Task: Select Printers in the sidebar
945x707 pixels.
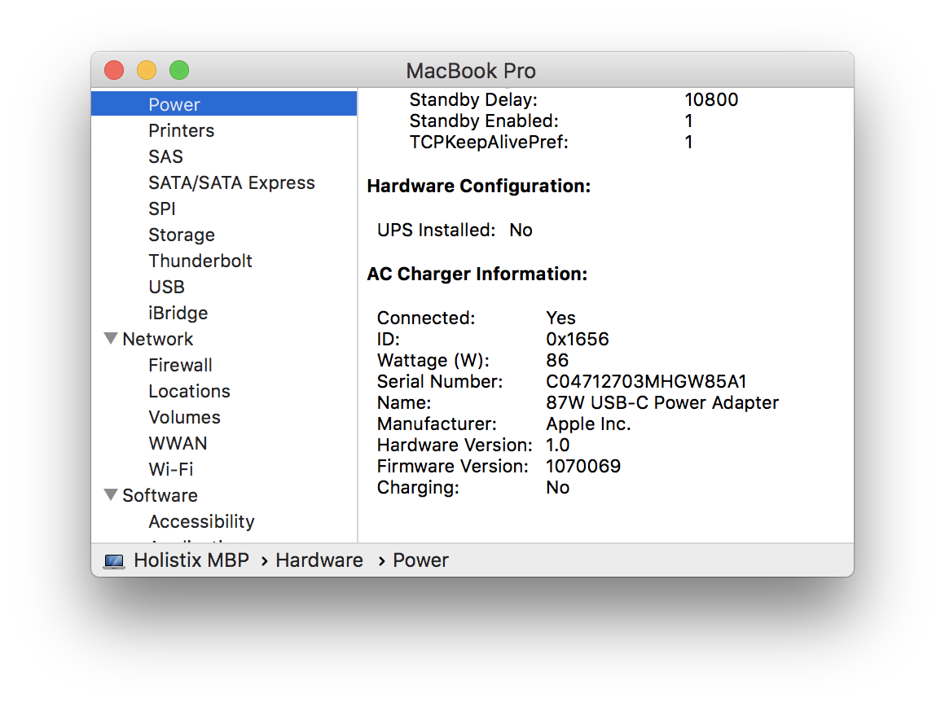Action: (x=182, y=131)
